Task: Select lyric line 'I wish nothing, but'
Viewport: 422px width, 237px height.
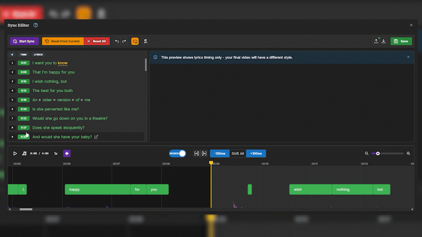Action: [x=50, y=81]
